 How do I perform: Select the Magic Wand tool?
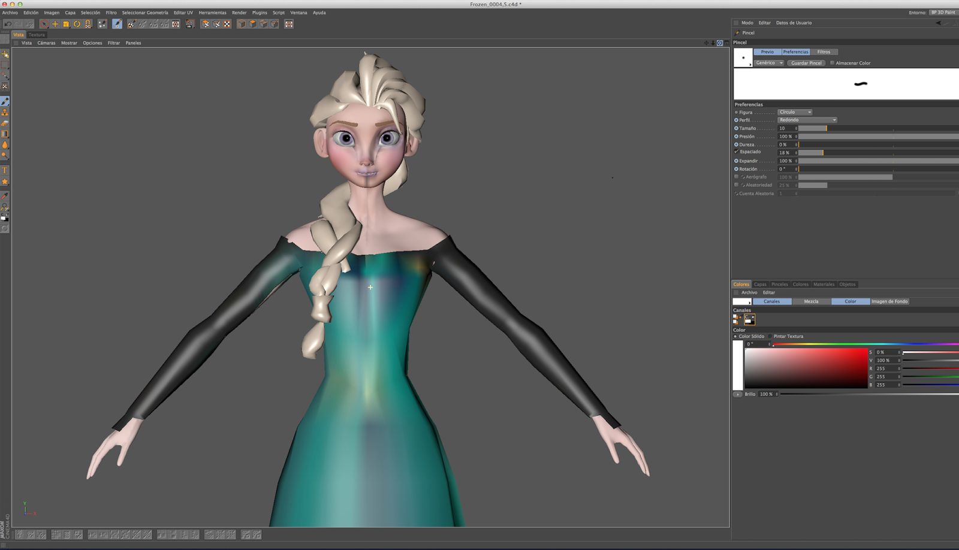(5, 75)
